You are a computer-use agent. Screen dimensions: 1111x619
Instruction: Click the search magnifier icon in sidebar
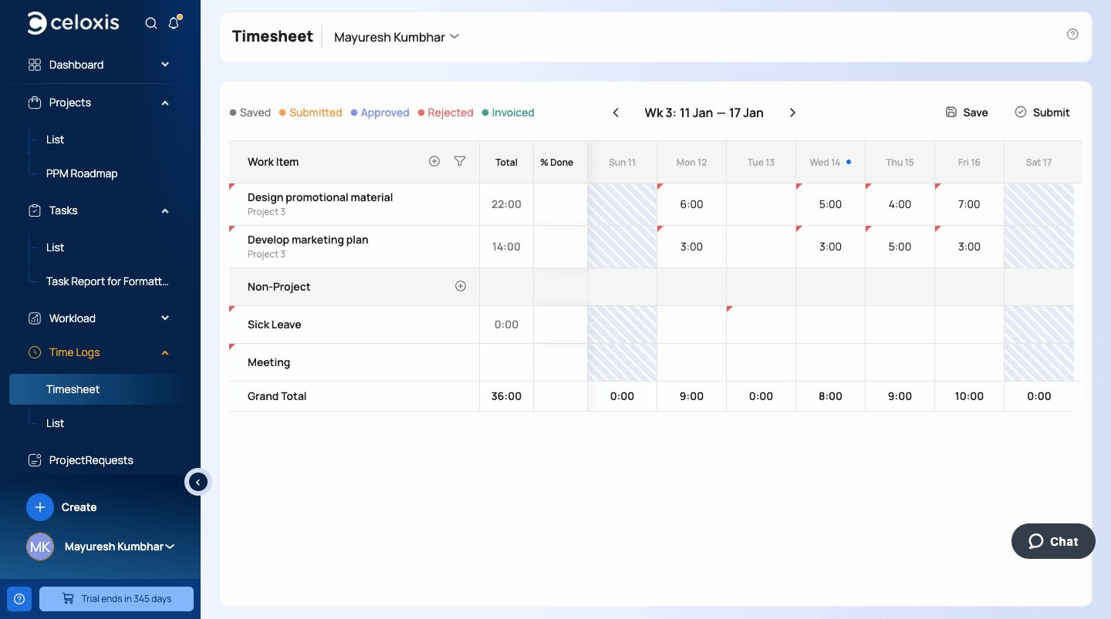click(151, 23)
